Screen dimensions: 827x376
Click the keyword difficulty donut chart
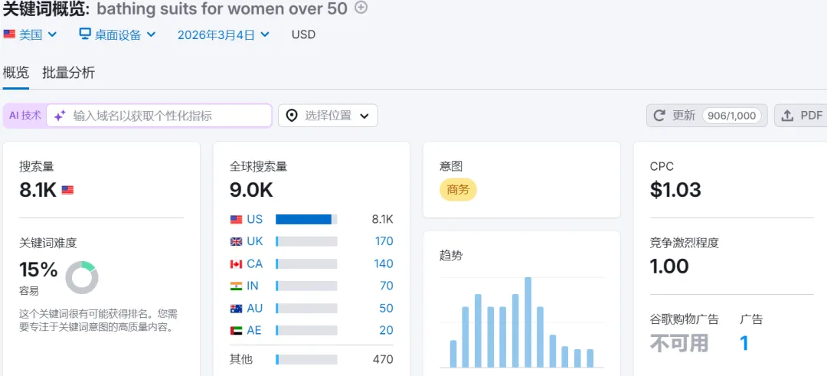click(x=81, y=277)
